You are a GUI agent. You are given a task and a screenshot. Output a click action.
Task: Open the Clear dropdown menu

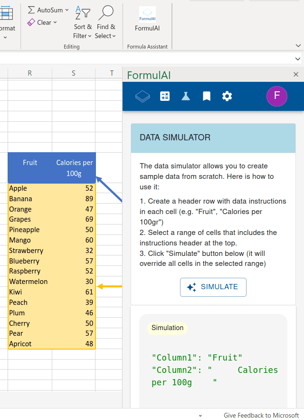[x=56, y=22]
